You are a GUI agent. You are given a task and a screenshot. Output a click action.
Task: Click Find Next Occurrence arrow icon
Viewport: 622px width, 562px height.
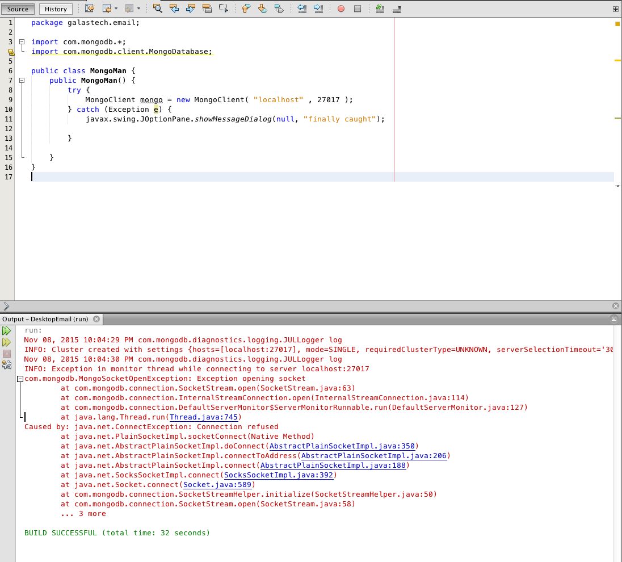click(191, 9)
